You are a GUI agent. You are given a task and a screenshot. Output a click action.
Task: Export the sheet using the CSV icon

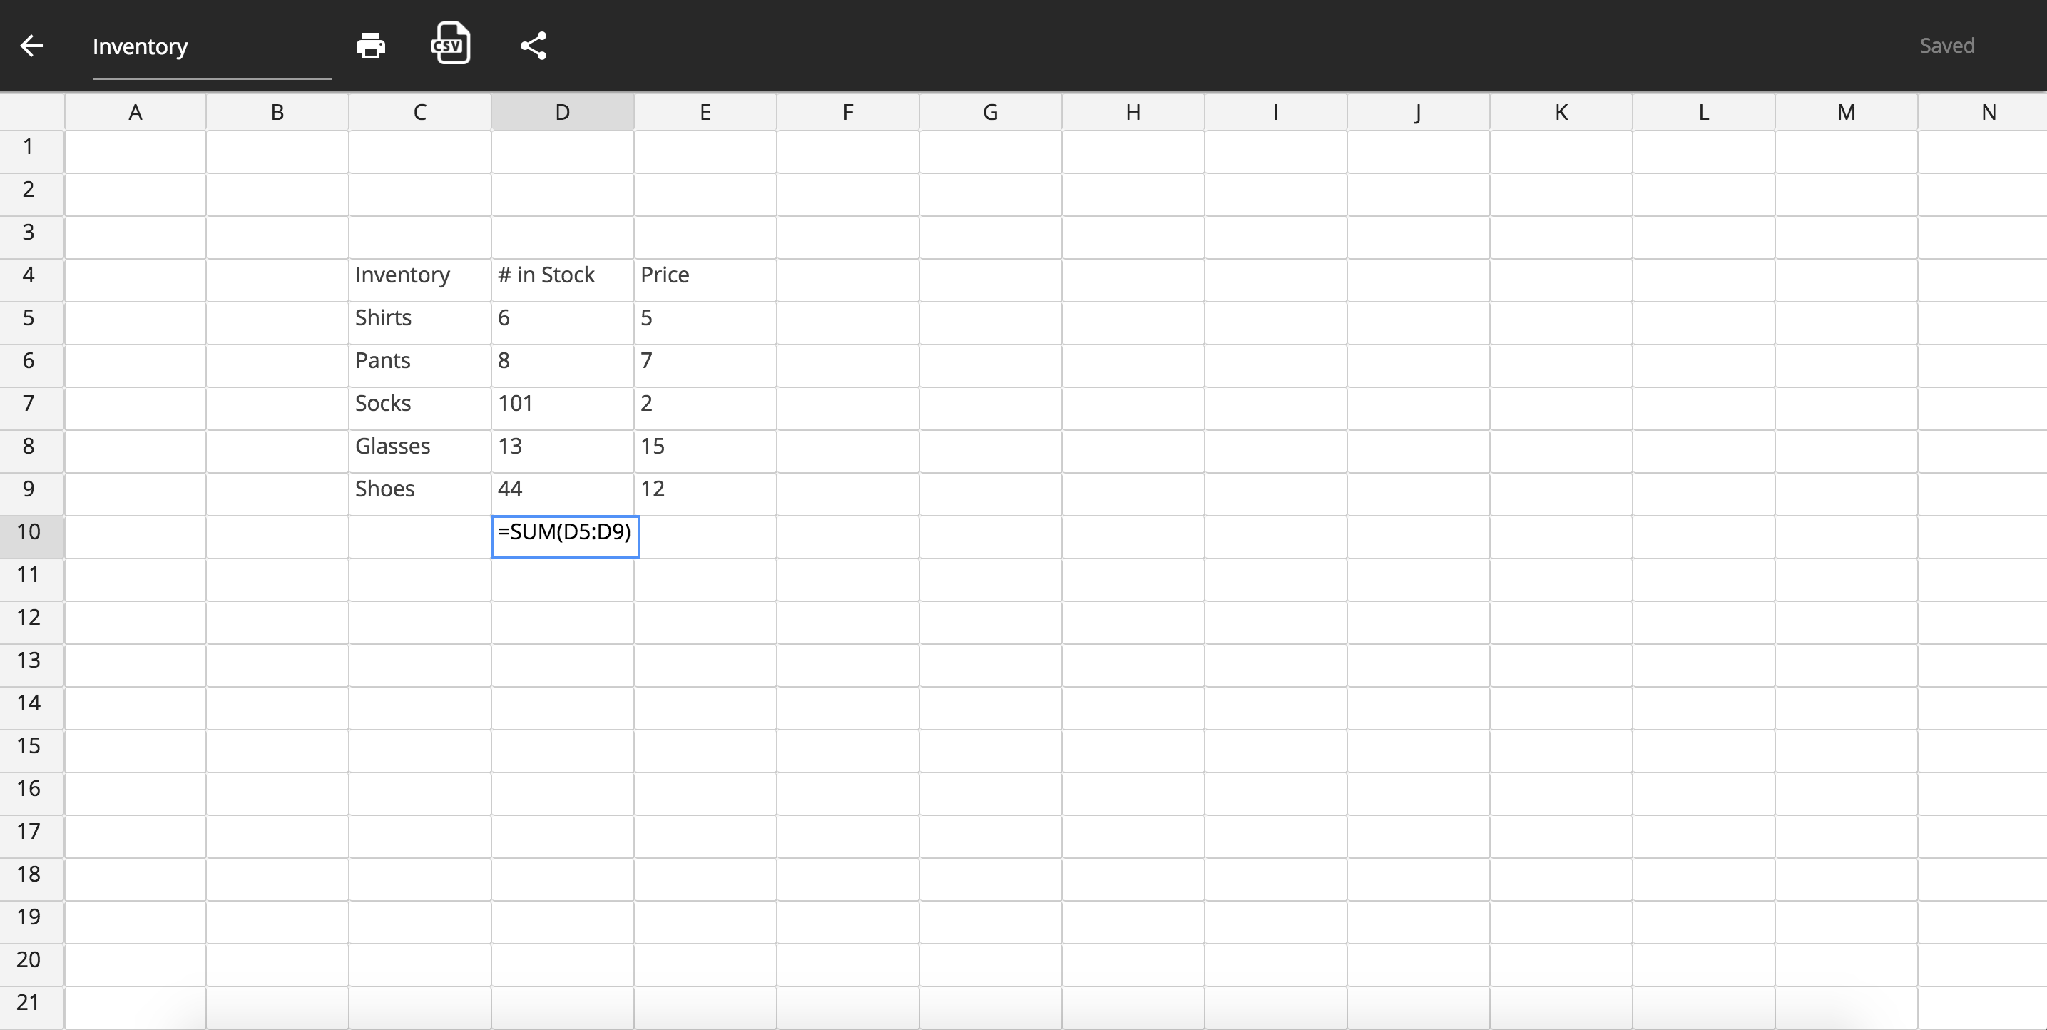pyautogui.click(x=451, y=44)
